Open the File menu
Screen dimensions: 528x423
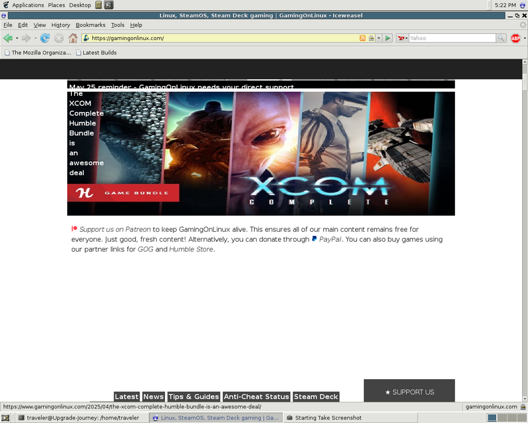tap(8, 25)
